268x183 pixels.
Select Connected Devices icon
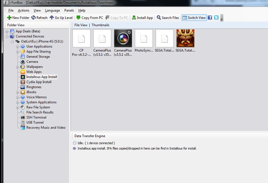[x=12, y=36]
